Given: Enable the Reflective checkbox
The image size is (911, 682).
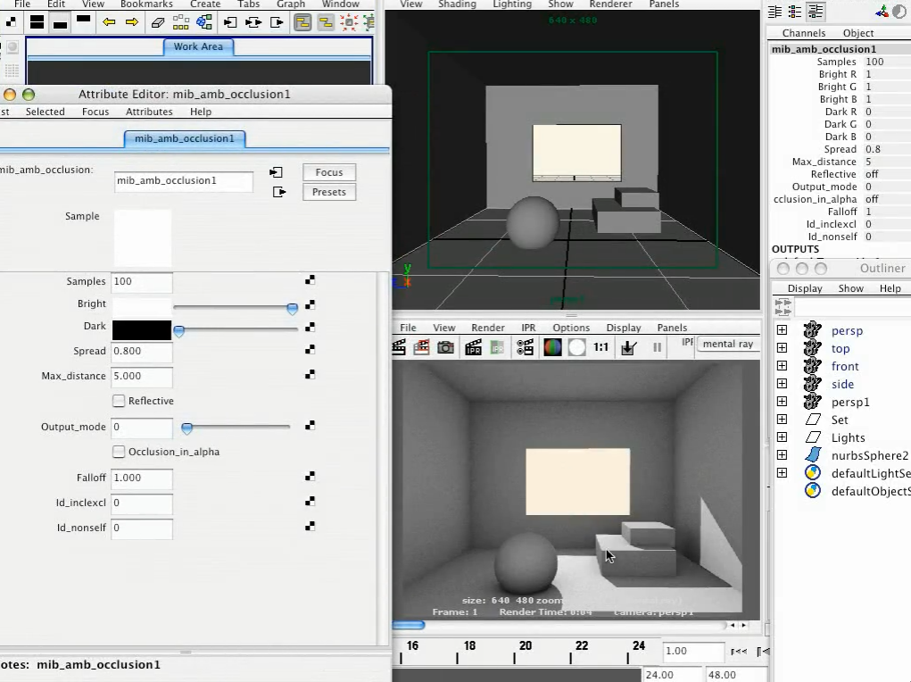Looking at the screenshot, I should pyautogui.click(x=119, y=401).
